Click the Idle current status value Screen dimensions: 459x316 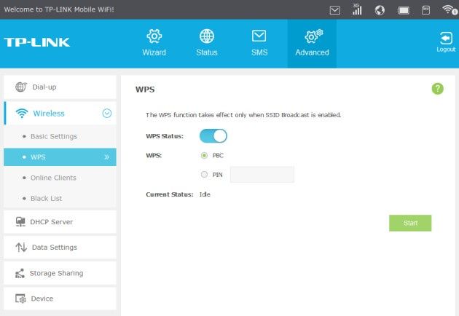tap(205, 194)
